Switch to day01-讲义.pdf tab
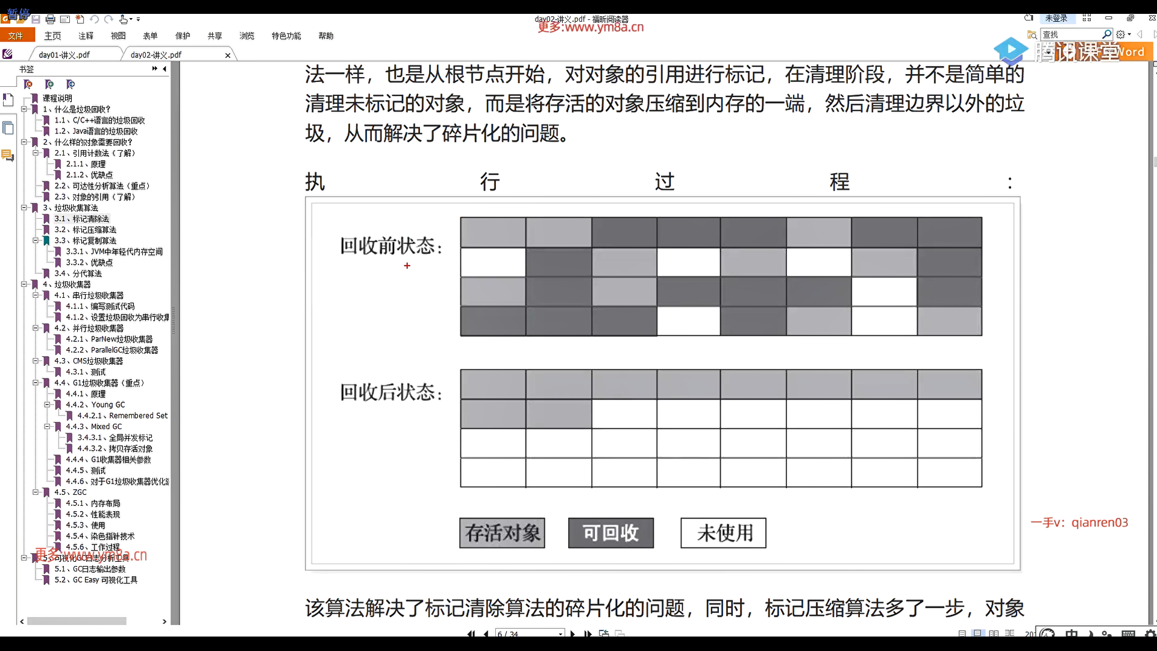 click(64, 55)
